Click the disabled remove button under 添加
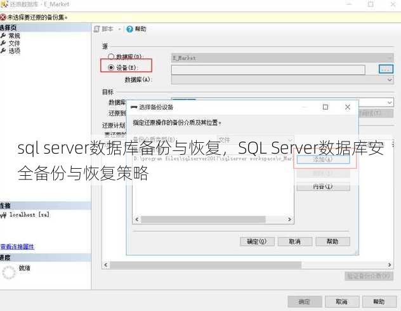The image size is (401, 311). pyautogui.click(x=323, y=173)
